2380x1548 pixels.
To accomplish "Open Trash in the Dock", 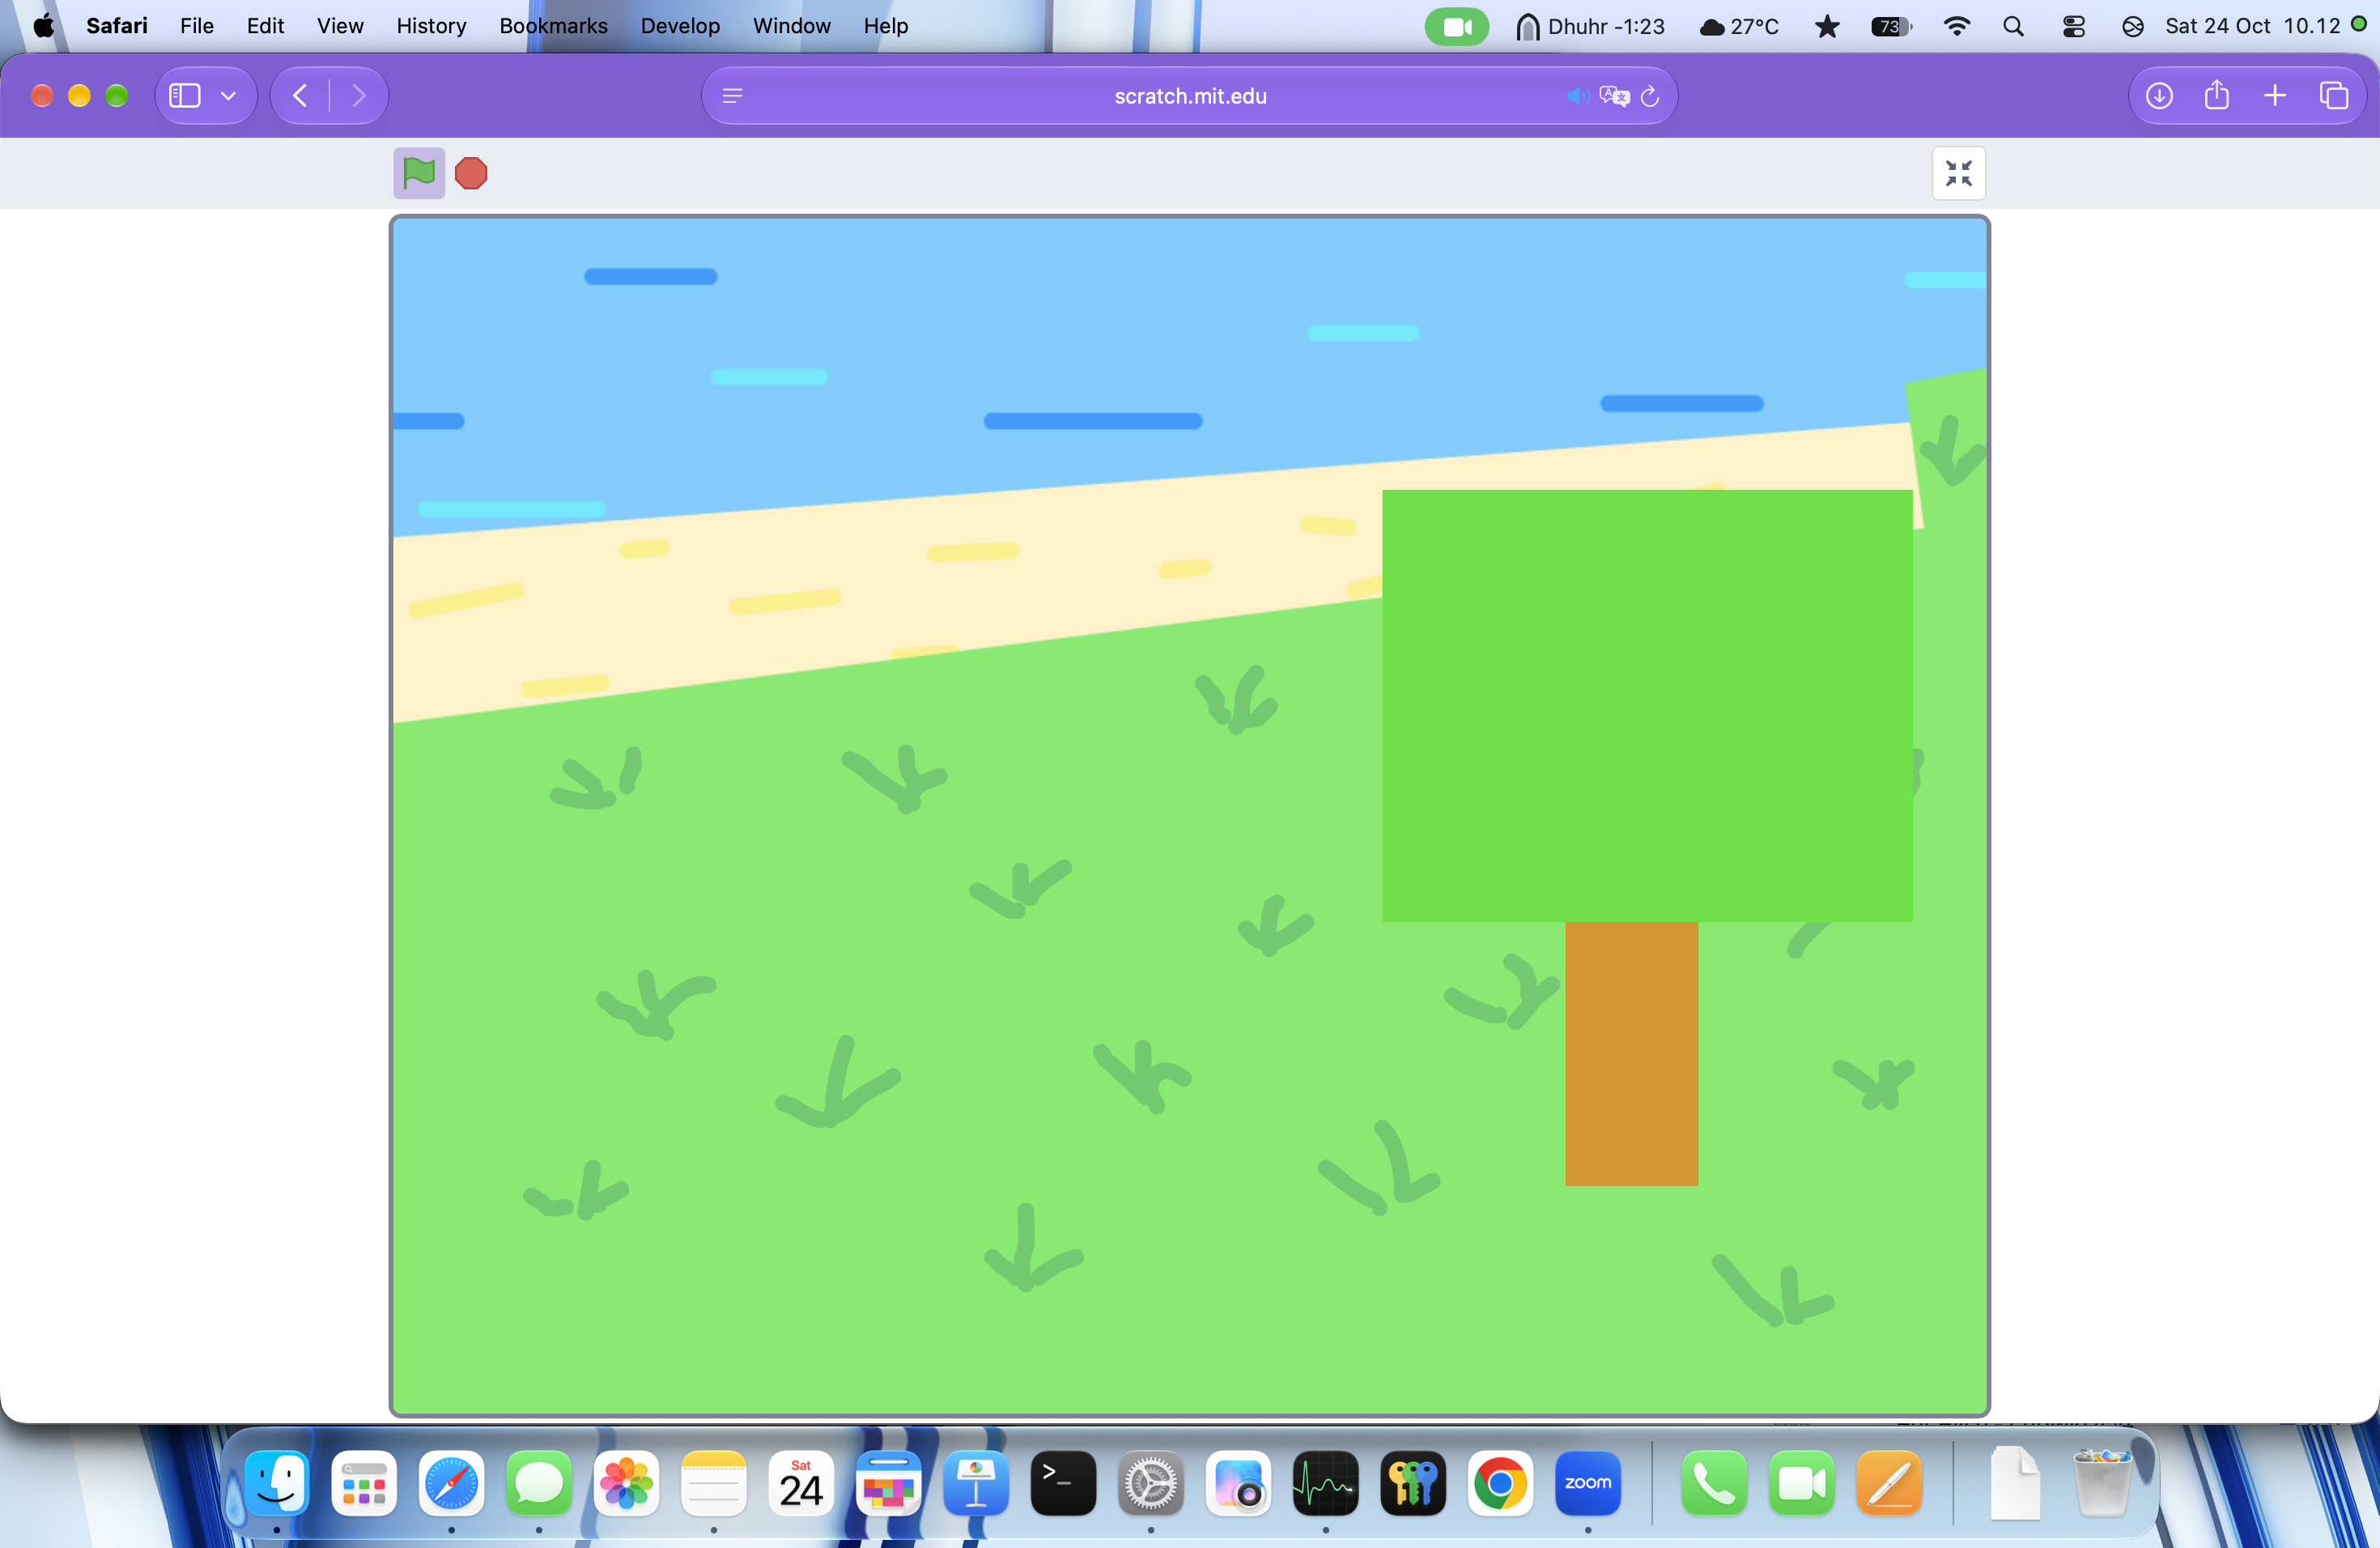I will 2102,1482.
